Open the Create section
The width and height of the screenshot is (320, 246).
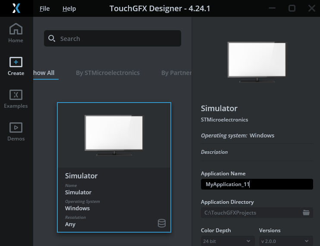(16, 66)
